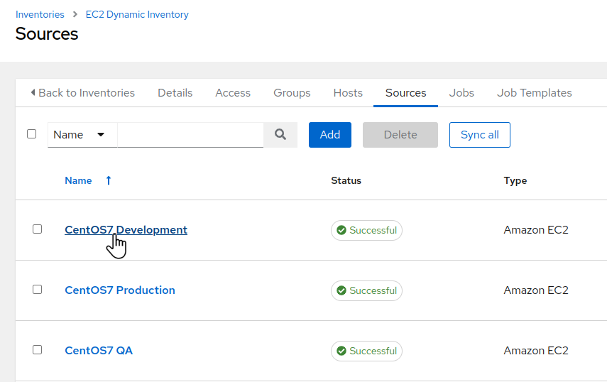This screenshot has width=607, height=382.
Task: Click the Type column header
Action: pyautogui.click(x=515, y=181)
